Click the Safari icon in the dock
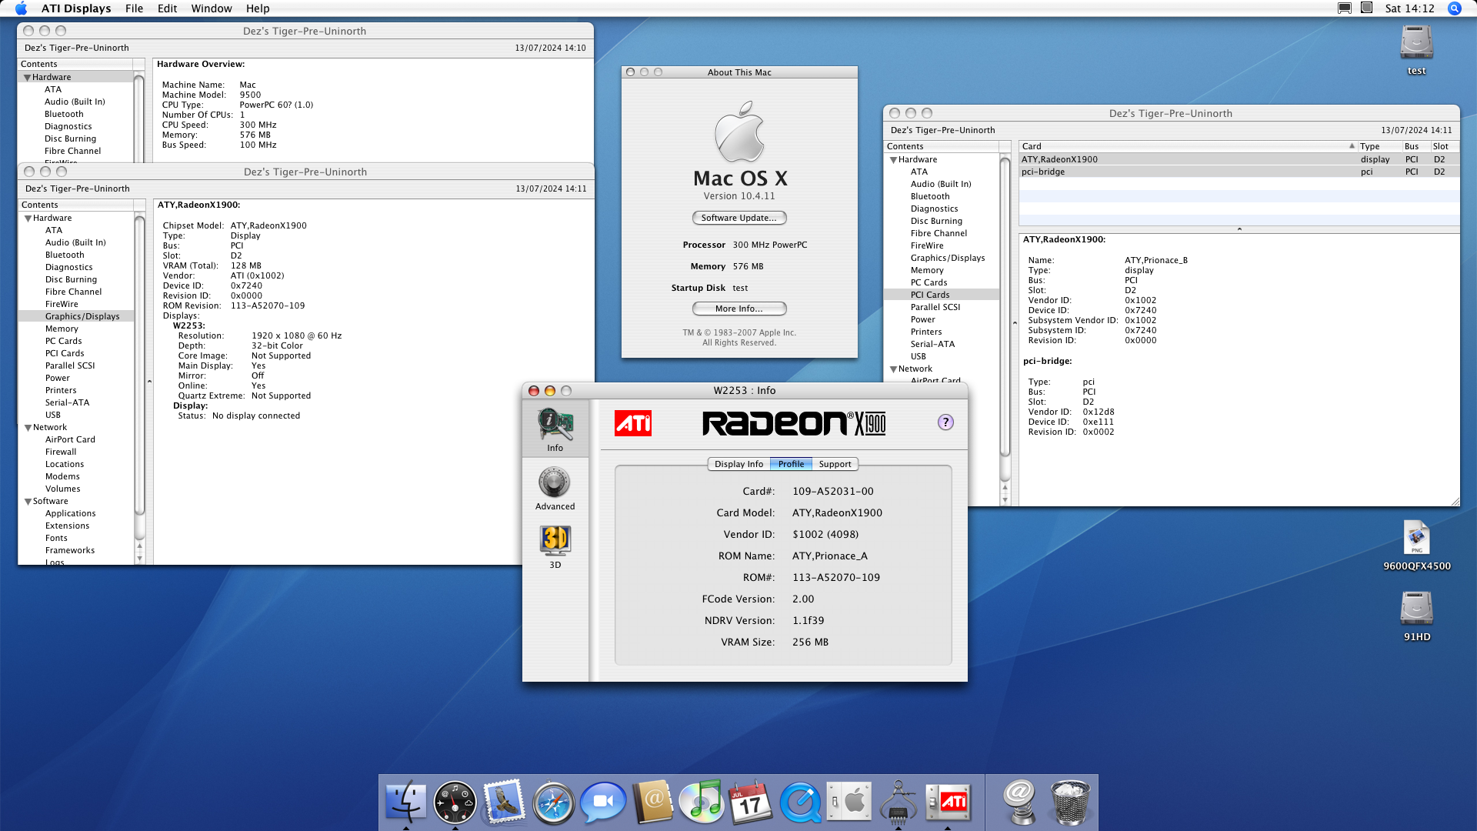Viewport: 1477px width, 831px height. [x=554, y=802]
